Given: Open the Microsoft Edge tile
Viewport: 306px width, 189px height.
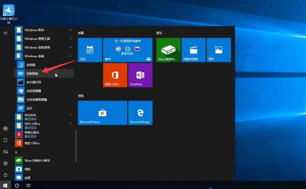Looking at the screenshot, I should pos(140,113).
